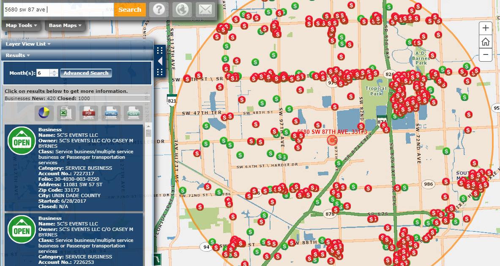Show the pie chart report icon
500x266 pixels.
[x=44, y=113]
